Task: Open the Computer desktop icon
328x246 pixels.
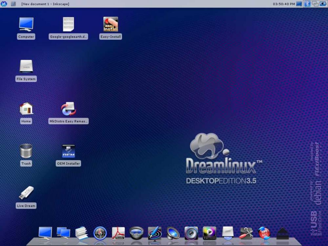Action: (26, 24)
